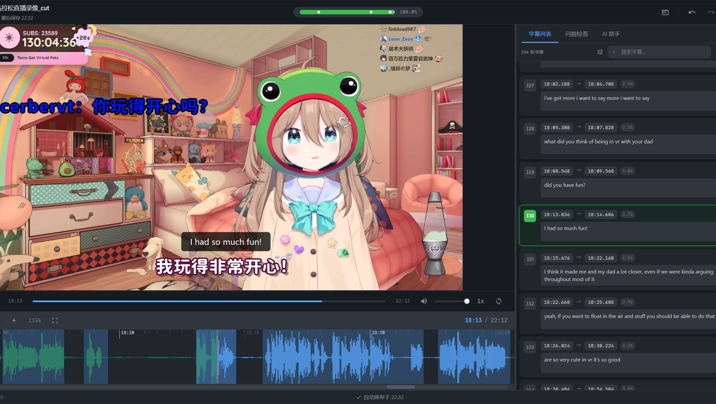The image size is (716, 404).
Task: Edit start time 18:13.036
Action: [x=557, y=215]
